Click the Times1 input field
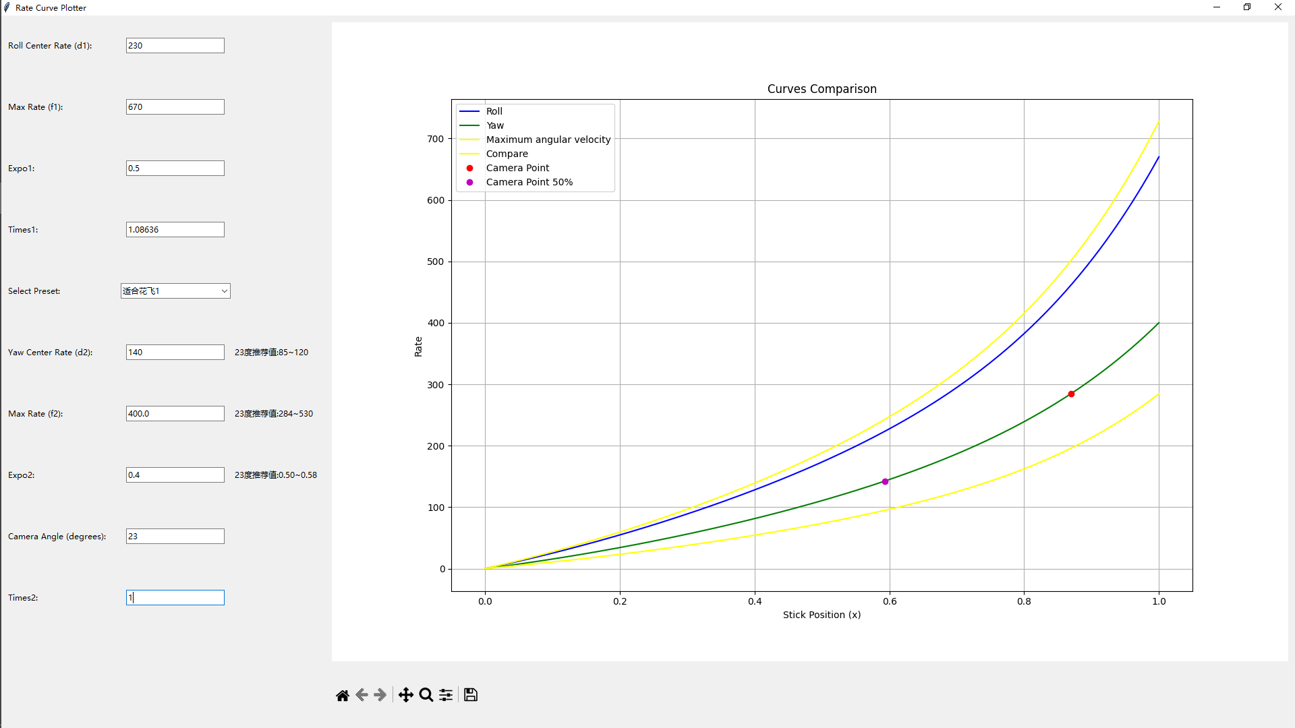Viewport: 1295px width, 728px height. click(175, 230)
